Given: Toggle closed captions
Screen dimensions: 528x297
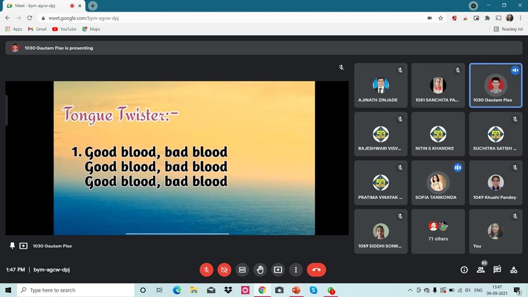Looking at the screenshot, I should pyautogui.click(x=242, y=270).
